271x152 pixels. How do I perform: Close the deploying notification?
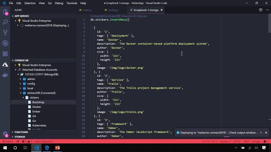pos(266,133)
